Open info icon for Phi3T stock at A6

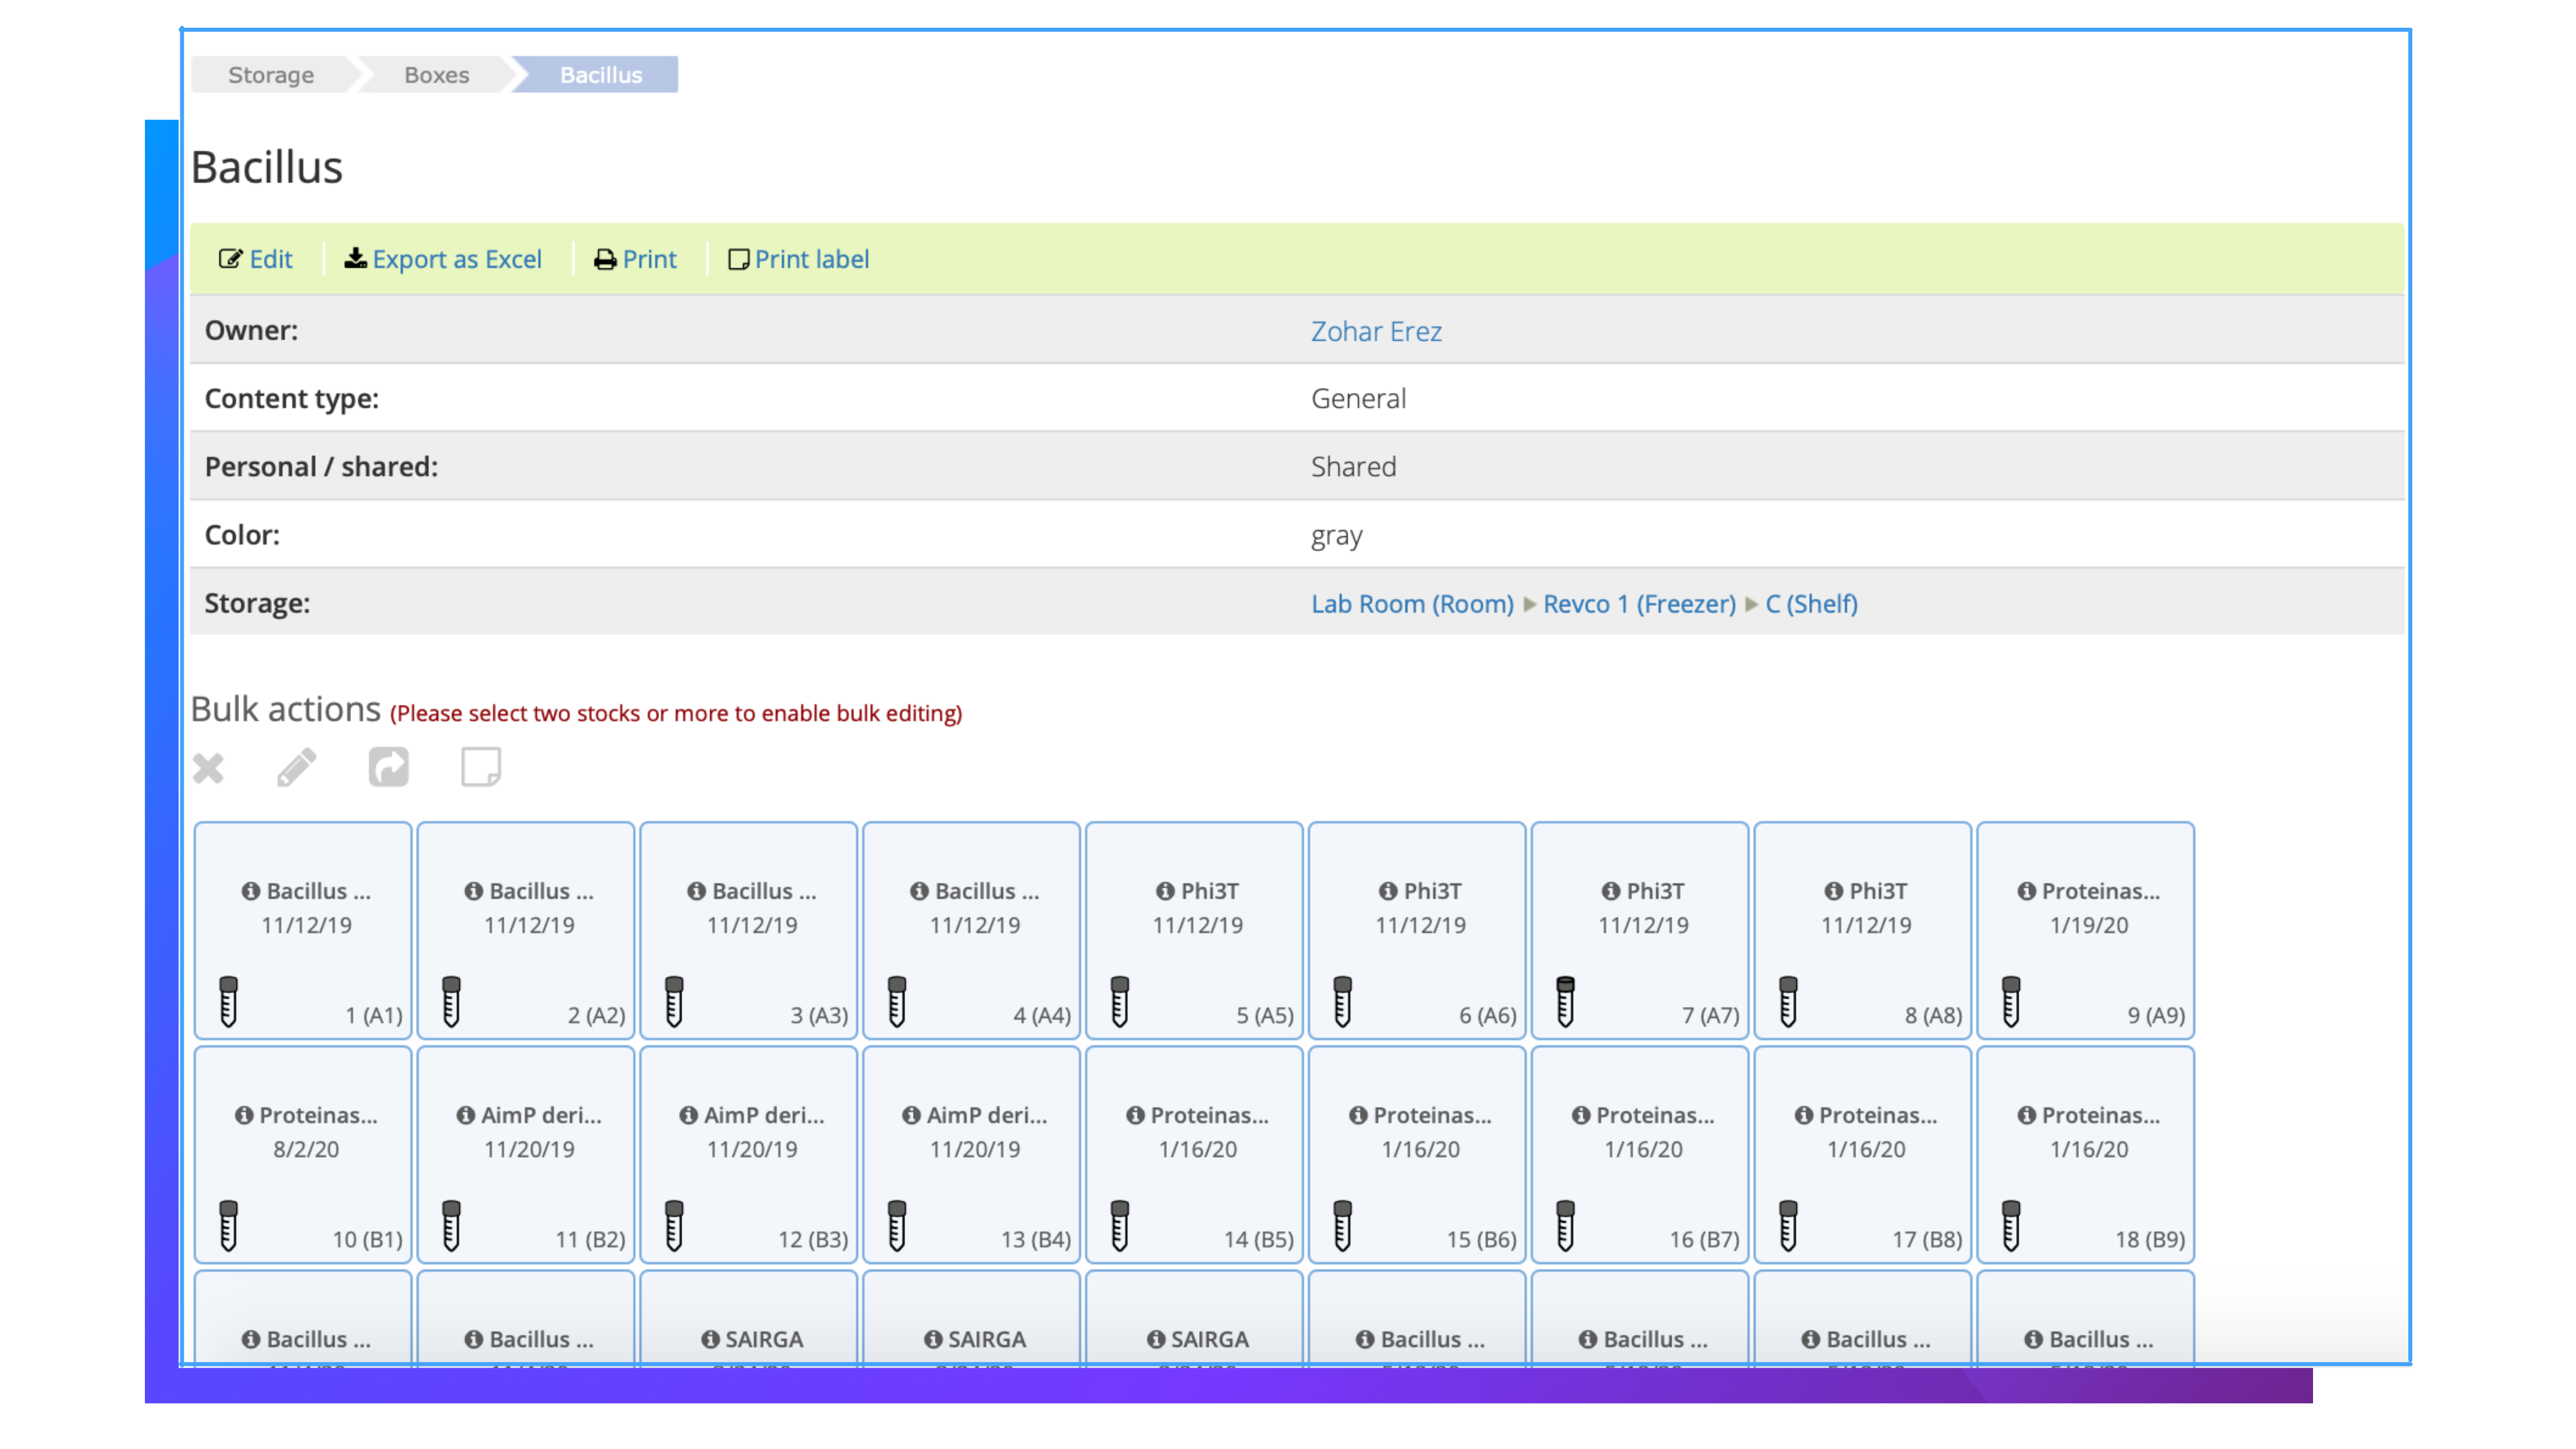[x=1388, y=891]
